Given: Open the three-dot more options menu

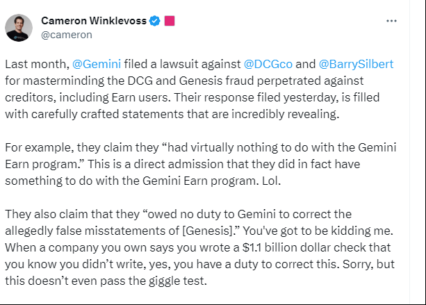Looking at the screenshot, I should tap(391, 21).
